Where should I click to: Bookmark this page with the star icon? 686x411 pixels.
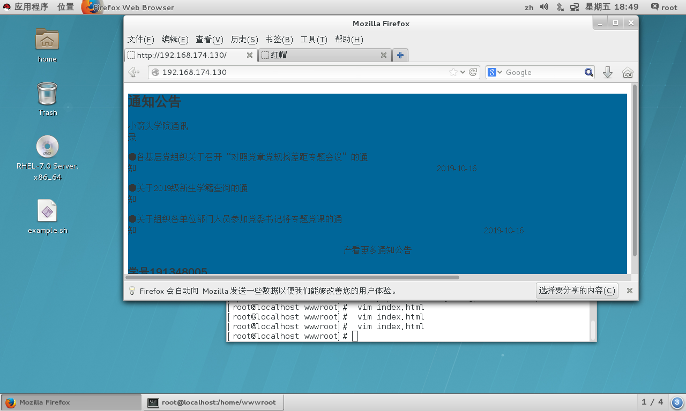tap(453, 72)
